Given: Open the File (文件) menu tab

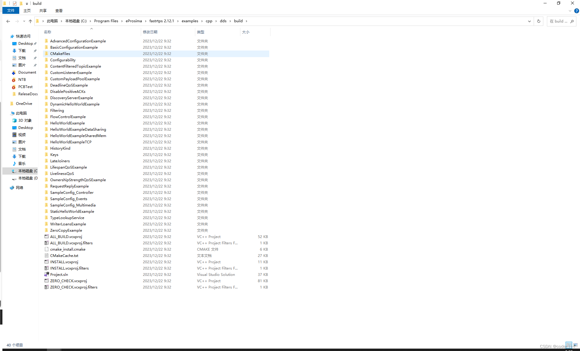Looking at the screenshot, I should [11, 11].
